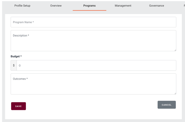The height and width of the screenshot is (122, 185).
Task: Click the orange underline beneath Programs
Action: coord(89,11)
